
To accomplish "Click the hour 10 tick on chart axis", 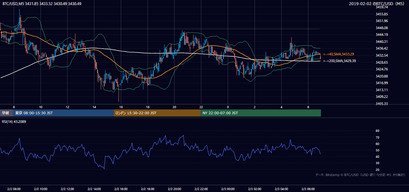I will coord(41,107).
